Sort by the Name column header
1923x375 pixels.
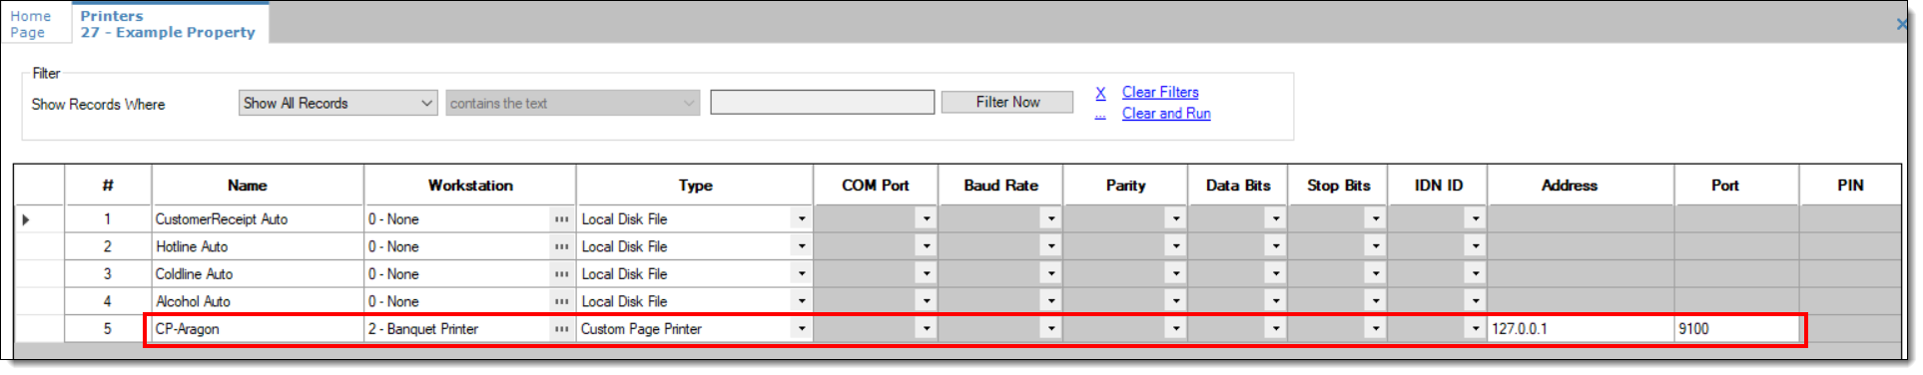[258, 186]
